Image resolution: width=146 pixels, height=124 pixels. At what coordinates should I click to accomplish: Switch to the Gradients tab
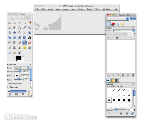[117, 81]
